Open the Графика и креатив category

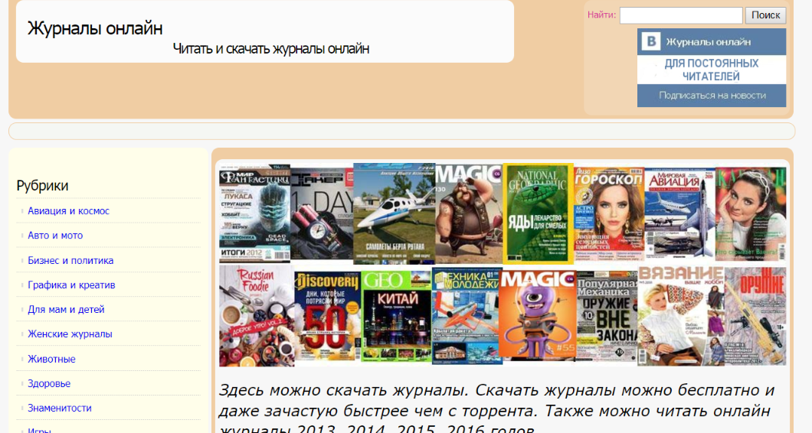[71, 285]
